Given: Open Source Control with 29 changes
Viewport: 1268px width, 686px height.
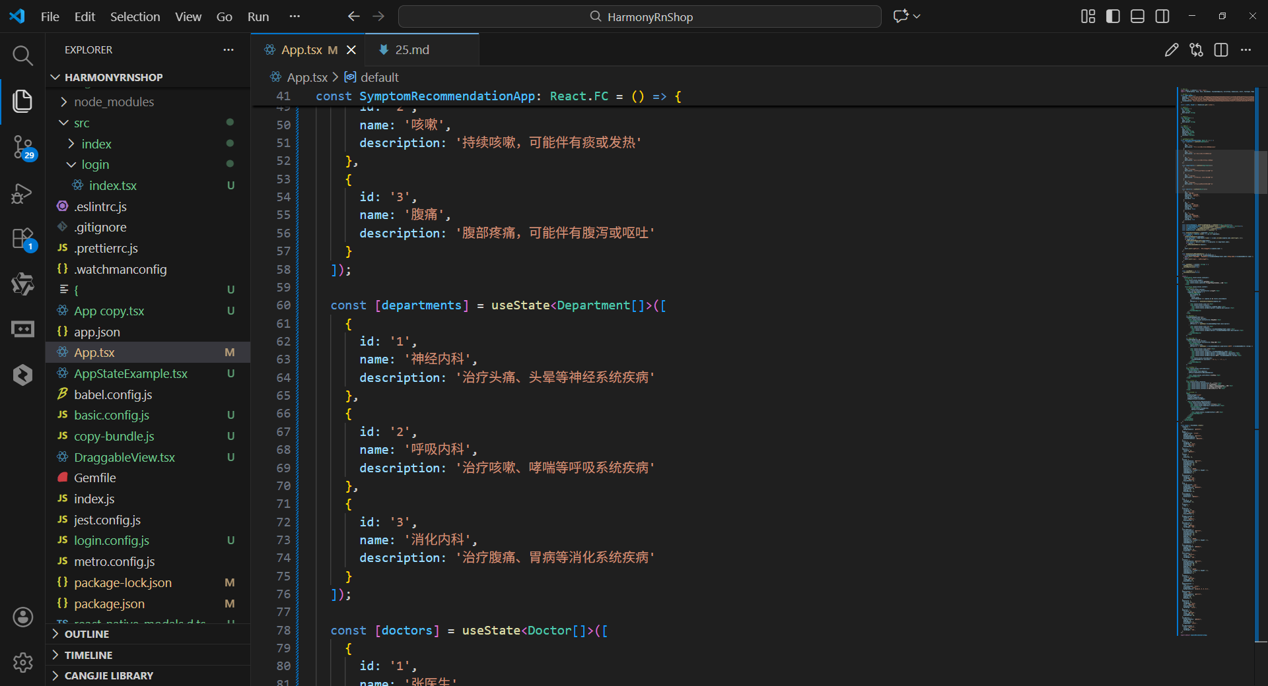Looking at the screenshot, I should tap(22, 147).
